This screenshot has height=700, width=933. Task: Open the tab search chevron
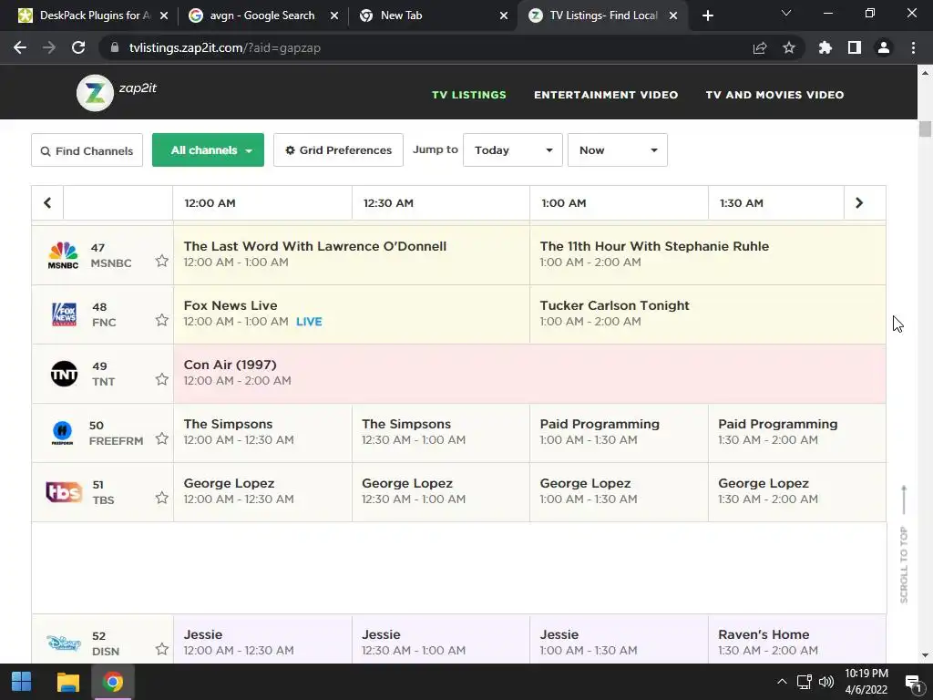point(786,13)
